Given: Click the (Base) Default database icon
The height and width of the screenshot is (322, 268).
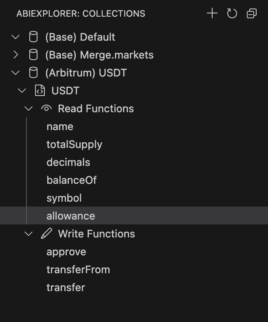Looking at the screenshot, I should pyautogui.click(x=33, y=37).
